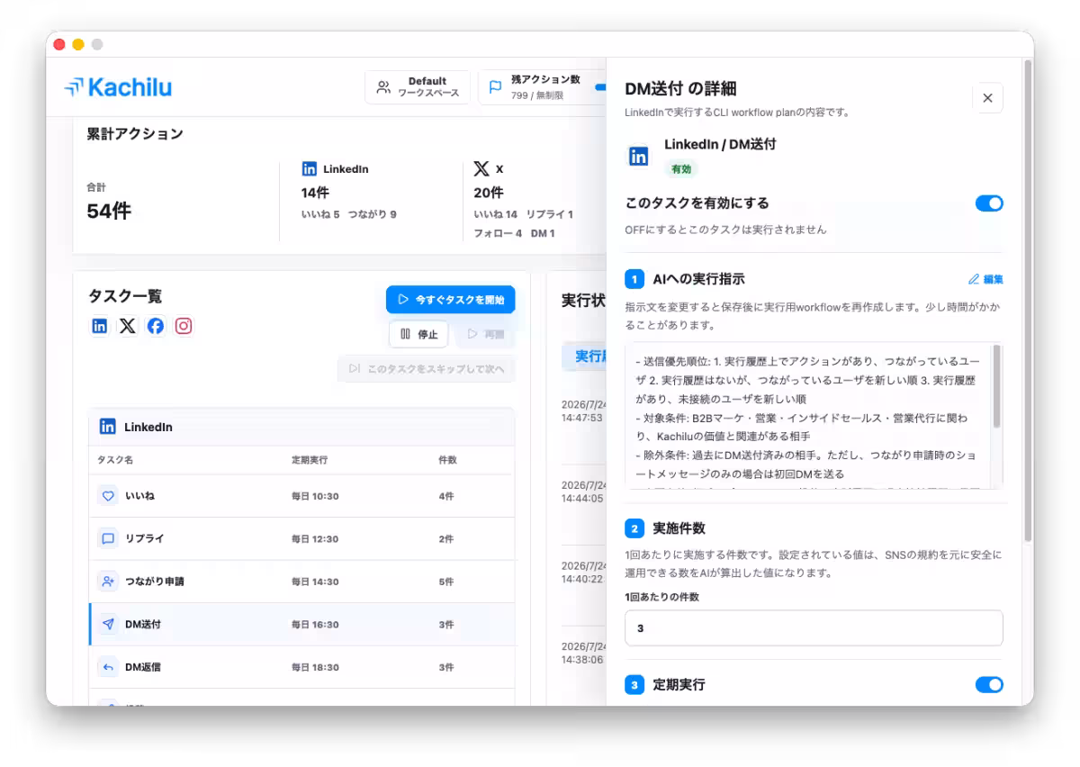Click the 累計アクション heading

pos(134,134)
